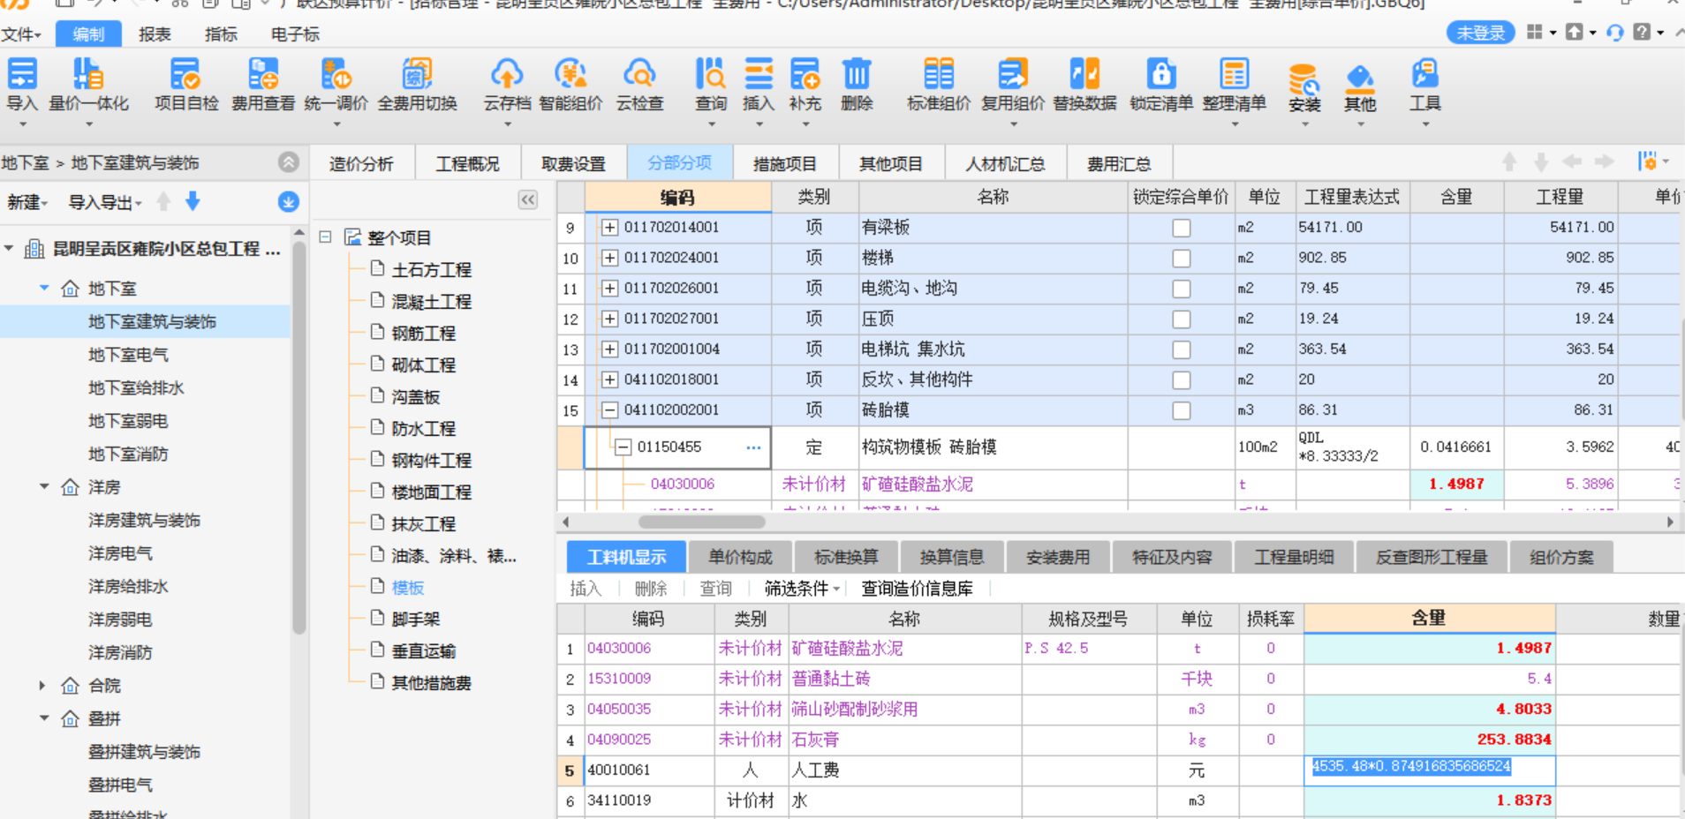This screenshot has width=1685, height=819.
Task: Check lock box for 电缆沟、地沟 row
Action: (x=1181, y=289)
